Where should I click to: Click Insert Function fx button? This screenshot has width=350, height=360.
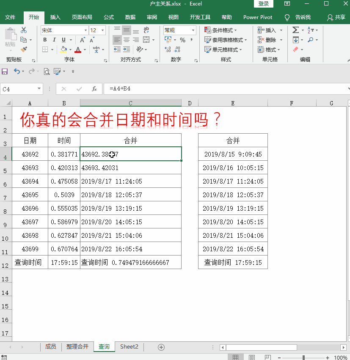pos(94,89)
